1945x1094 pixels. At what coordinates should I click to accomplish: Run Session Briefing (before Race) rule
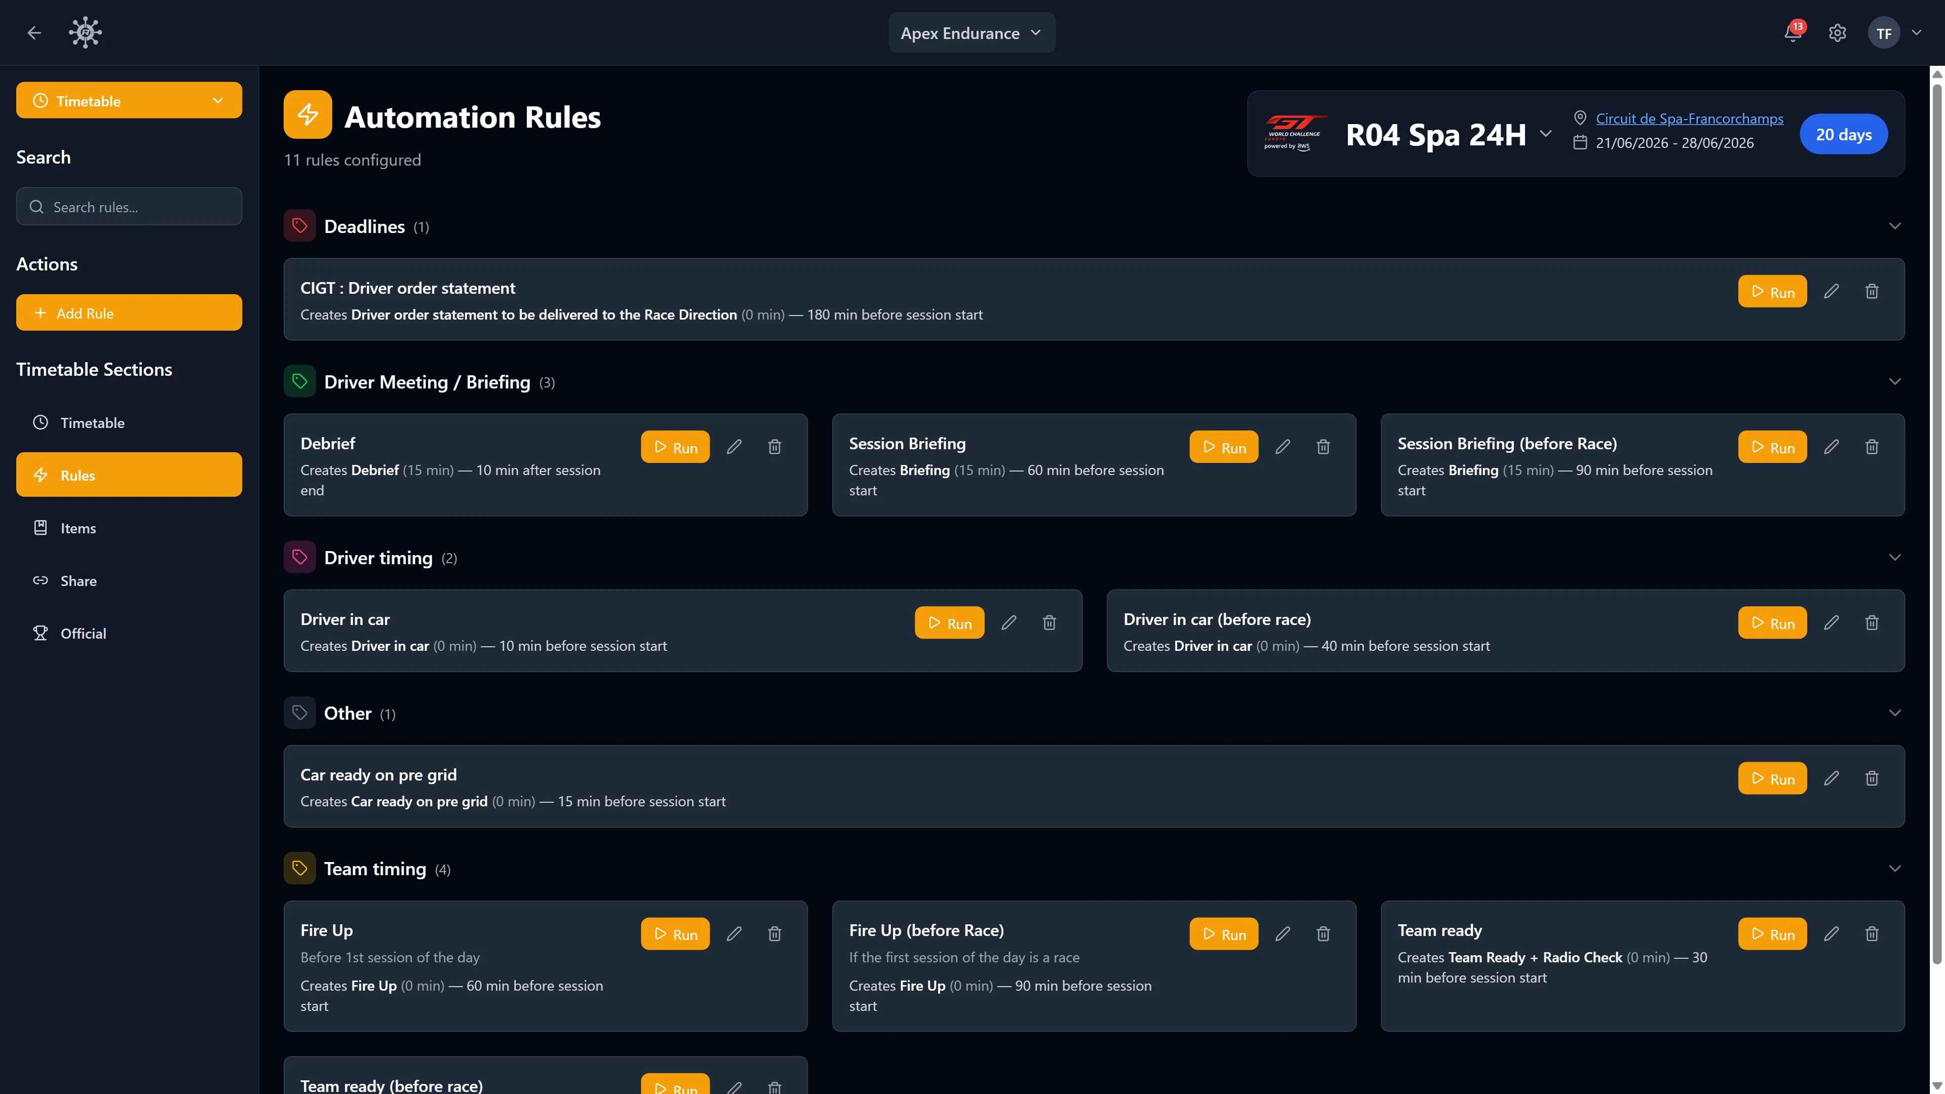1772,447
